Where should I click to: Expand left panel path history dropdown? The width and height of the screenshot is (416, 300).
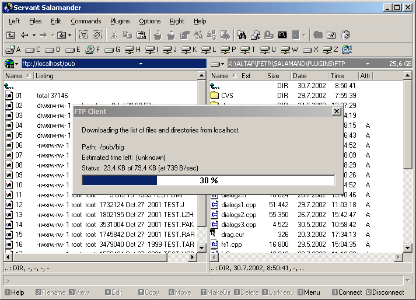(x=141, y=64)
